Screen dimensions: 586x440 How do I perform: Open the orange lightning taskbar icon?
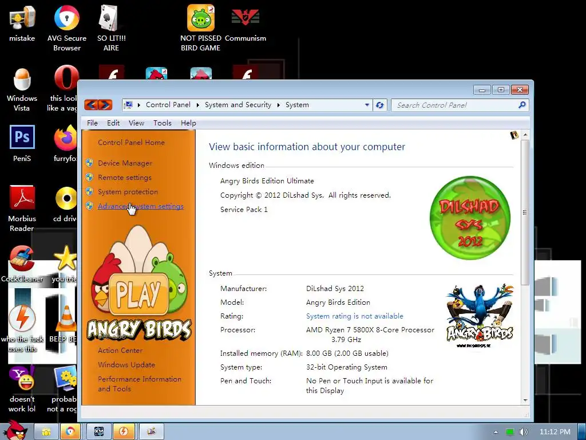[124, 432]
